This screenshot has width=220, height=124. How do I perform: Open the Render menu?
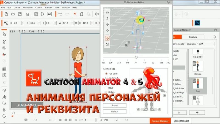[48, 7]
